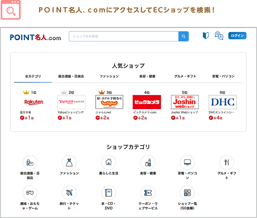Click the 美容・健康 cosmetics icon
Viewport: 257px width, 218px height.
(148, 162)
